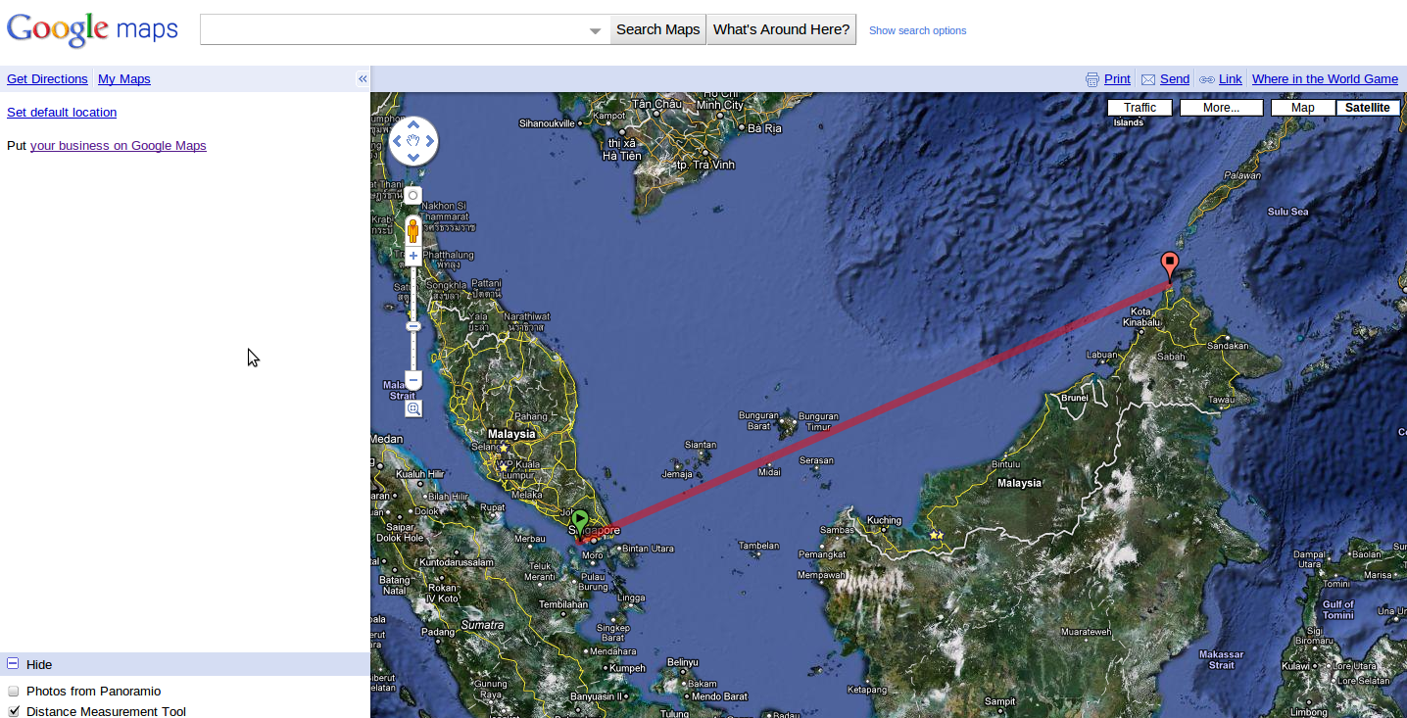Open Get Directions
The height and width of the screenshot is (718, 1407).
click(x=47, y=79)
